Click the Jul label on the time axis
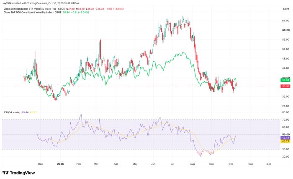Screen dimensions: 293x179 pyautogui.click(x=172, y=164)
